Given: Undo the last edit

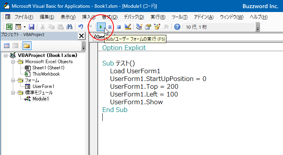Looking at the screenshot, I should [81, 27].
